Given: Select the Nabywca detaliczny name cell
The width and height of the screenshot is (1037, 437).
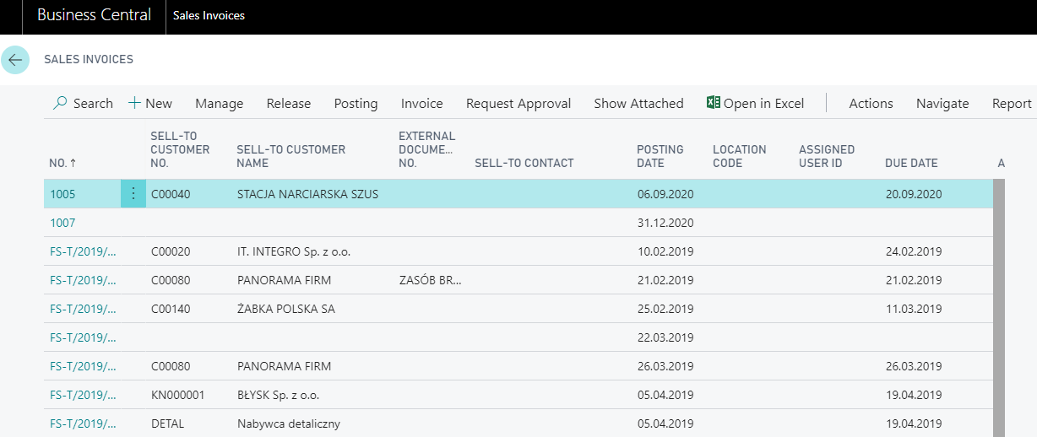Looking at the screenshot, I should pyautogui.click(x=289, y=424).
